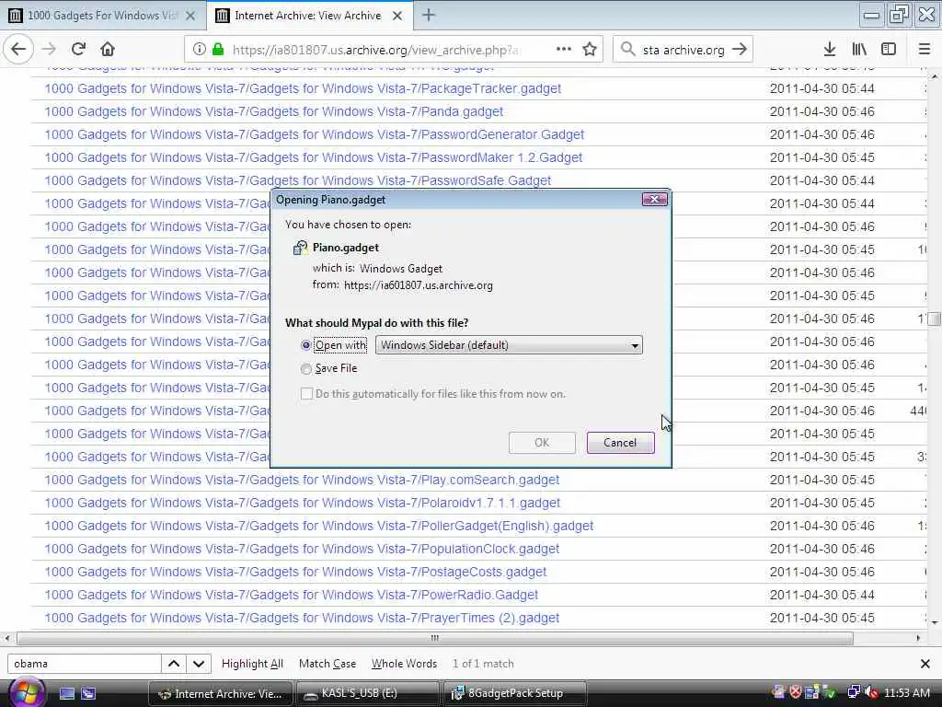Click OK in the Opening Piano.gadget dialog
942x707 pixels.
pyautogui.click(x=542, y=443)
